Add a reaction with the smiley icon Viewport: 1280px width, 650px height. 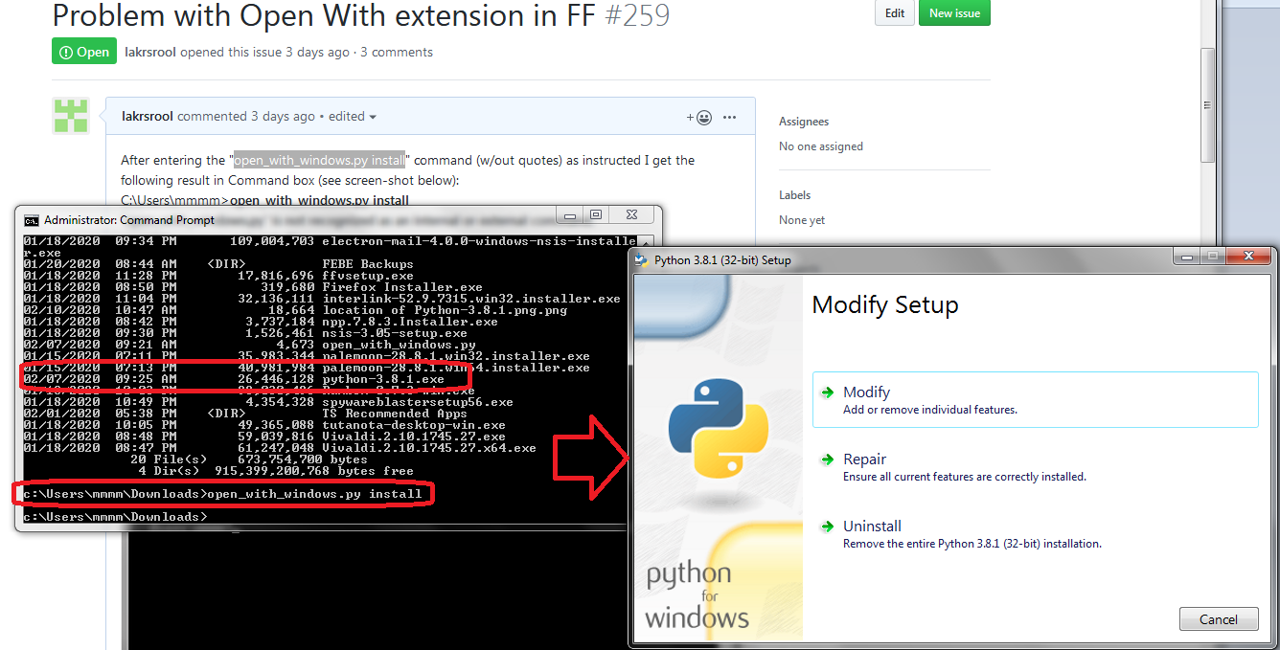(699, 117)
